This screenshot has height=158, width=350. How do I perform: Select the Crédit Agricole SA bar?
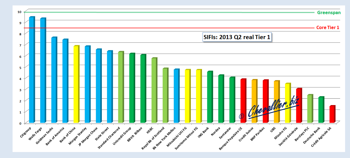pos(332,114)
